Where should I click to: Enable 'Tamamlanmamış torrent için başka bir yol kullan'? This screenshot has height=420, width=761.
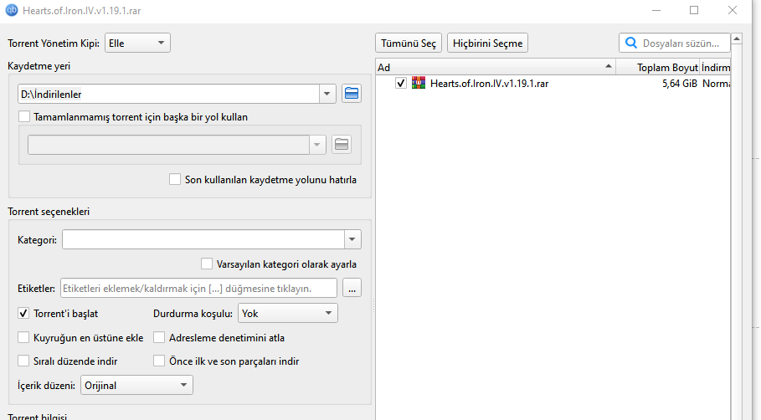[24, 117]
